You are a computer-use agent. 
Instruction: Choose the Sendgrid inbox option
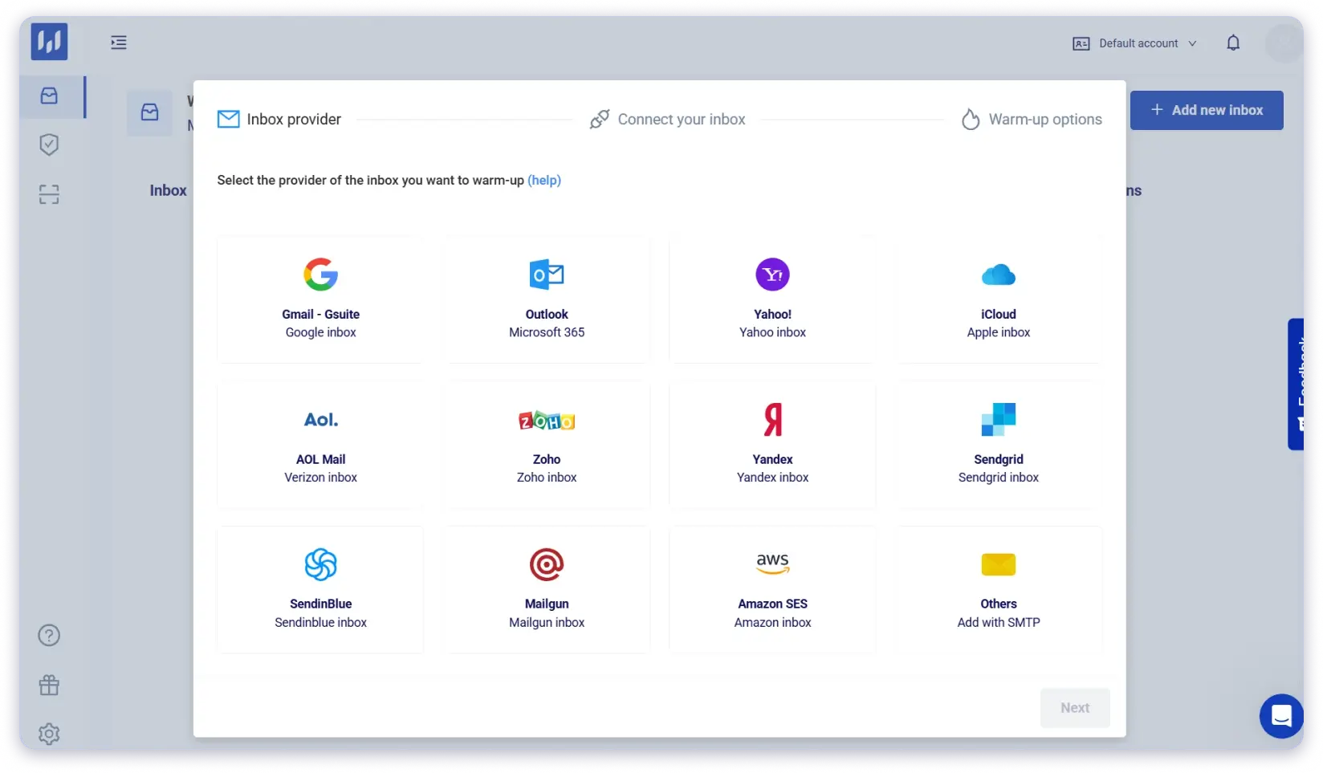998,444
